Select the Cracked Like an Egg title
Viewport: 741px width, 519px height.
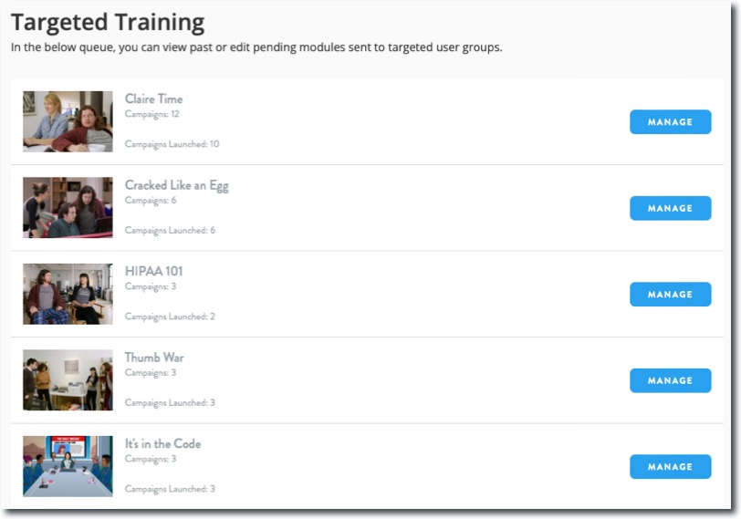click(176, 185)
